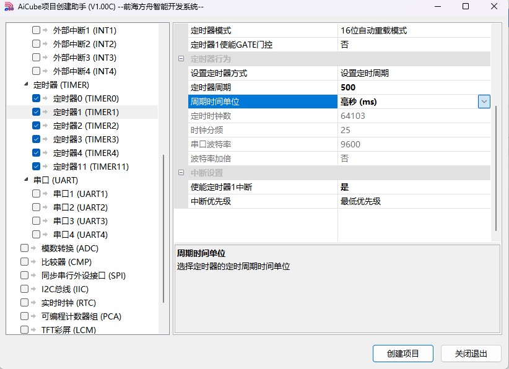Maximize the AiCube window
Viewport: 509px width, 369px height.
pos(466,6)
